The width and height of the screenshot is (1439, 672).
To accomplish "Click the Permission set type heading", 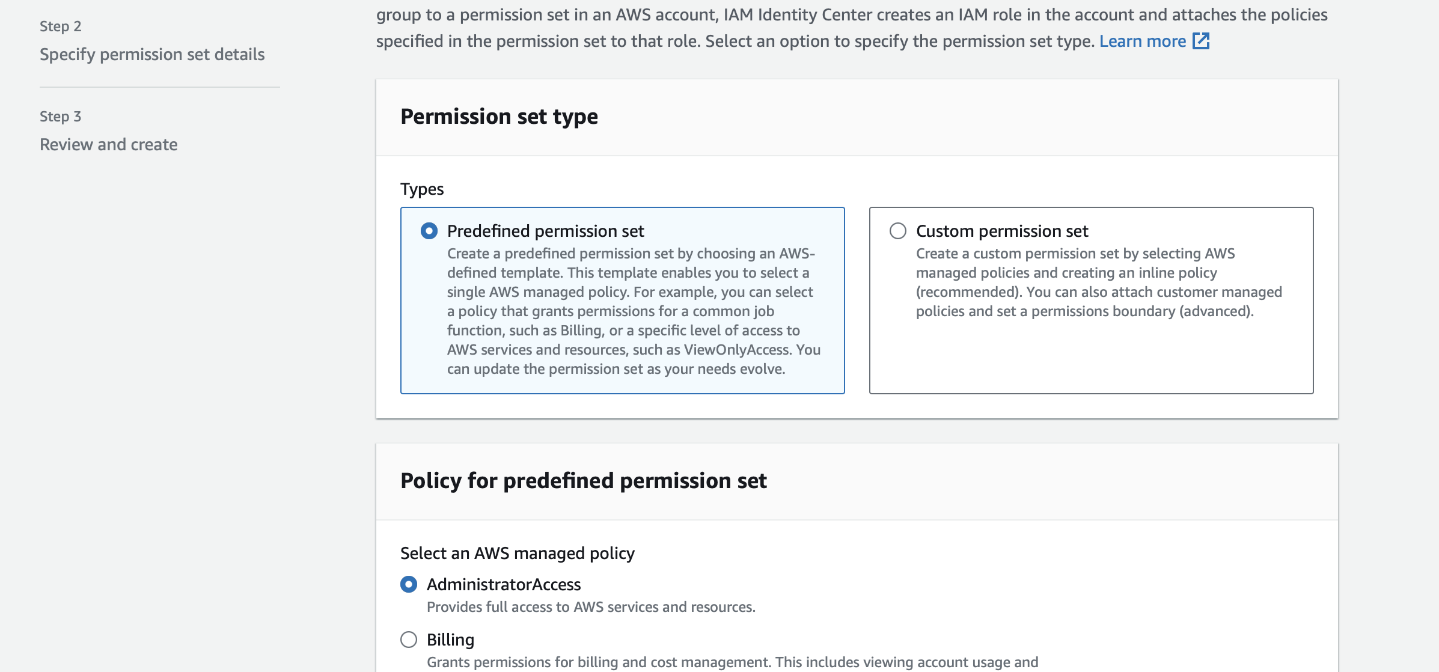I will [x=500, y=116].
